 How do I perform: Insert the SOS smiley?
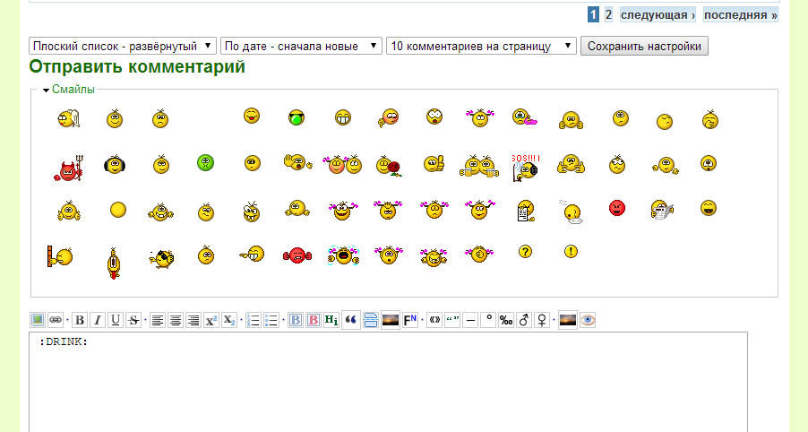(526, 167)
